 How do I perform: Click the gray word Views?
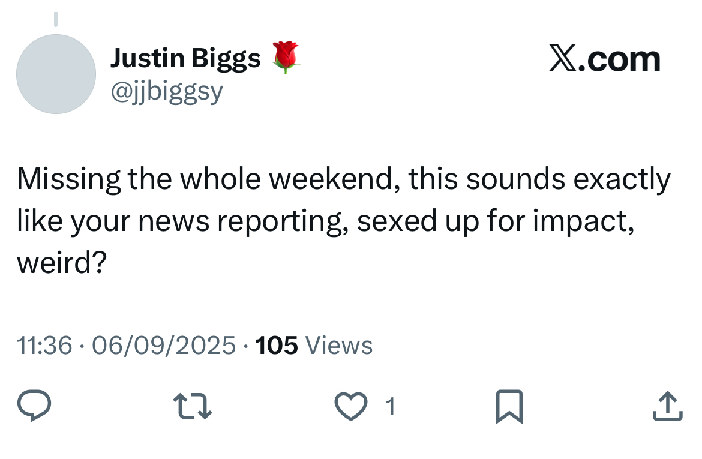[x=339, y=346]
